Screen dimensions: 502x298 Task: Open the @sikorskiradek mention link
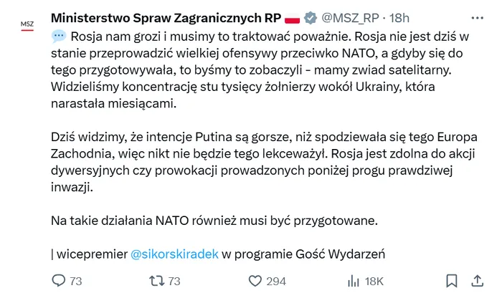click(174, 254)
